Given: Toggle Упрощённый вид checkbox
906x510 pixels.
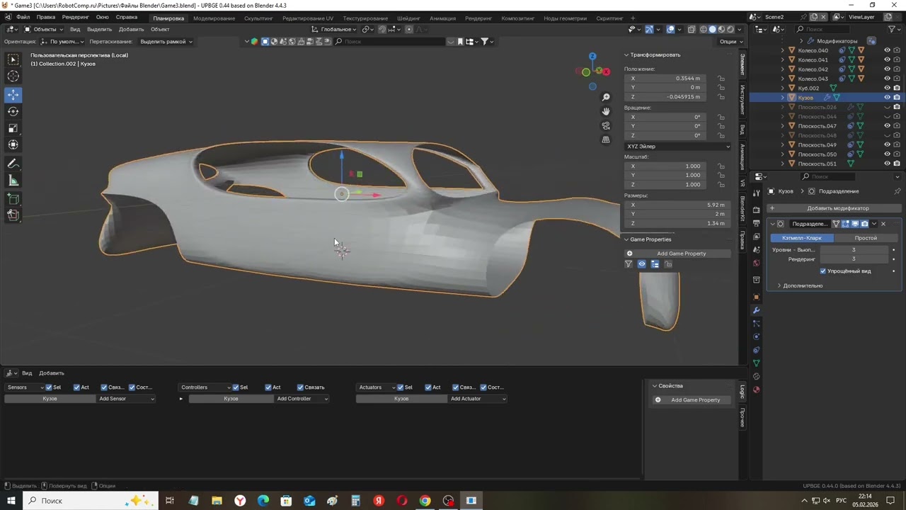Looking at the screenshot, I should pos(823,271).
